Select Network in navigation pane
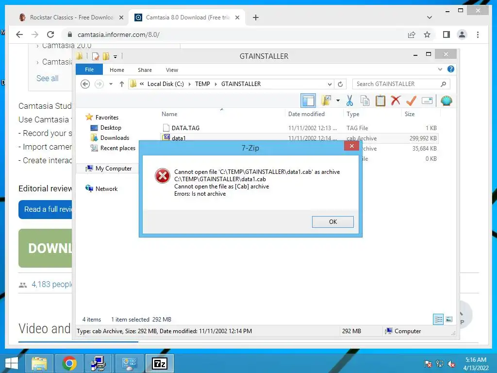Screen dimensions: 497x373 [106, 189]
